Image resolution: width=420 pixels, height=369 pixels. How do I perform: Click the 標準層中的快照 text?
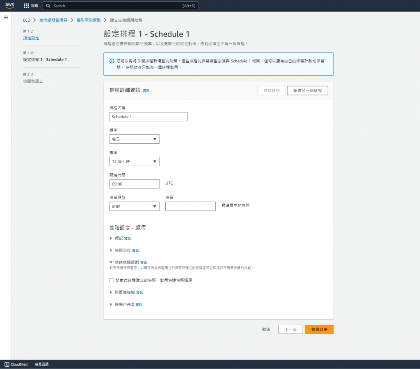tap(235, 205)
